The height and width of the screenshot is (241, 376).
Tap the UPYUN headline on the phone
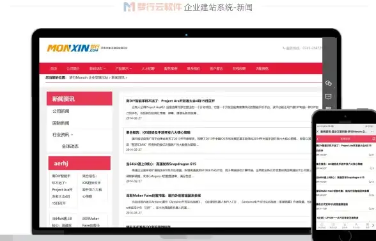(x=338, y=218)
